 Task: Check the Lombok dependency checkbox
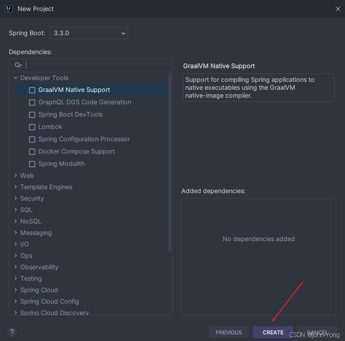tap(32, 127)
